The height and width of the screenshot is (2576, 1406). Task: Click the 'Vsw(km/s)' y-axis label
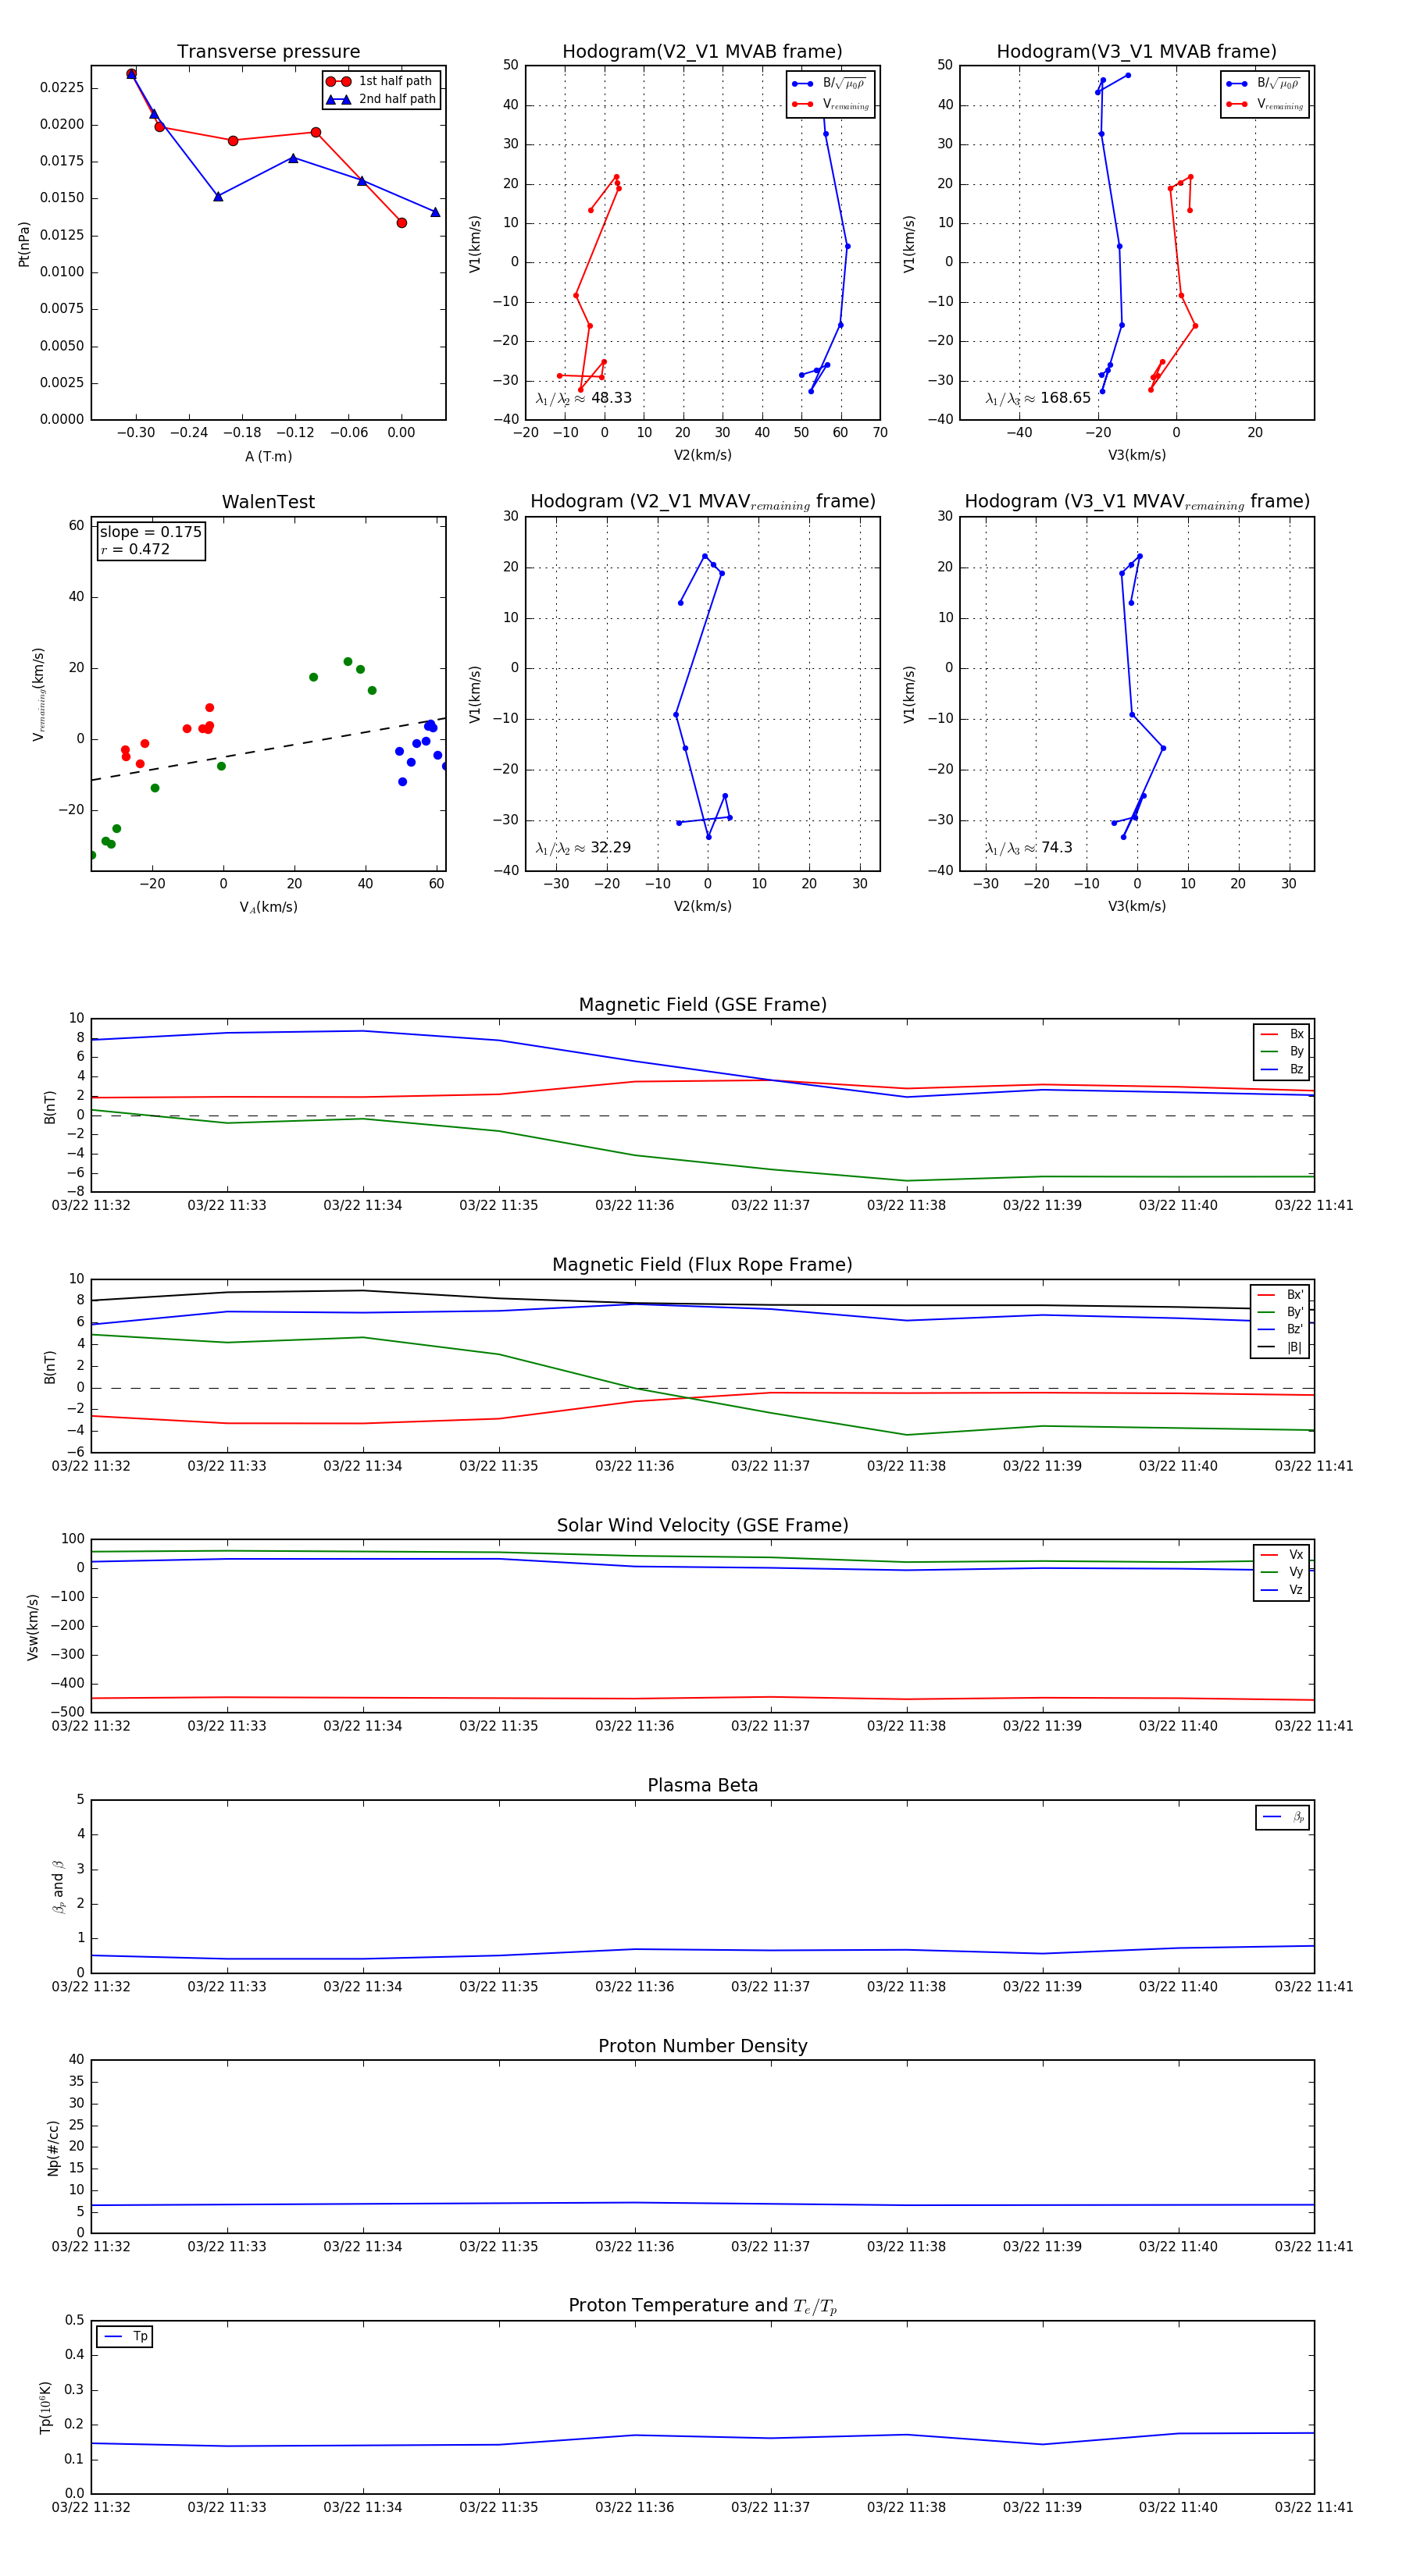coord(33,1627)
